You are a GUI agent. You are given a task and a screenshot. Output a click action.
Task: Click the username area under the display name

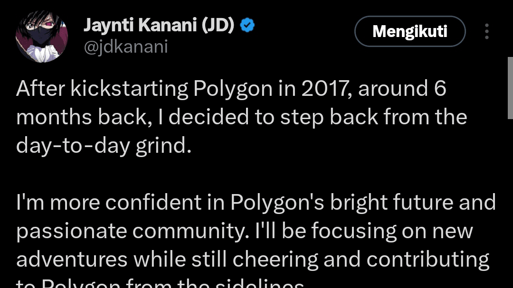click(x=126, y=46)
